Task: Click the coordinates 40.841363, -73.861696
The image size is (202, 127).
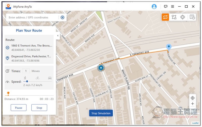Action: (26, 61)
